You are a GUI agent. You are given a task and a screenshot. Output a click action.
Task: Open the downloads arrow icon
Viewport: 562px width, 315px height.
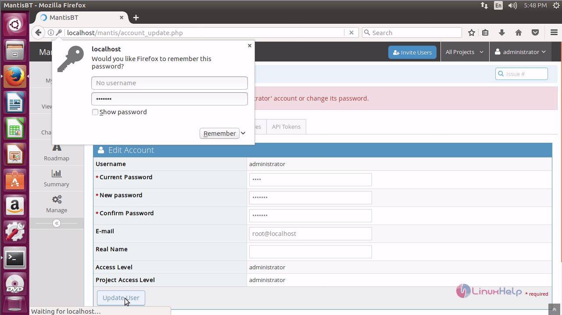click(x=502, y=33)
